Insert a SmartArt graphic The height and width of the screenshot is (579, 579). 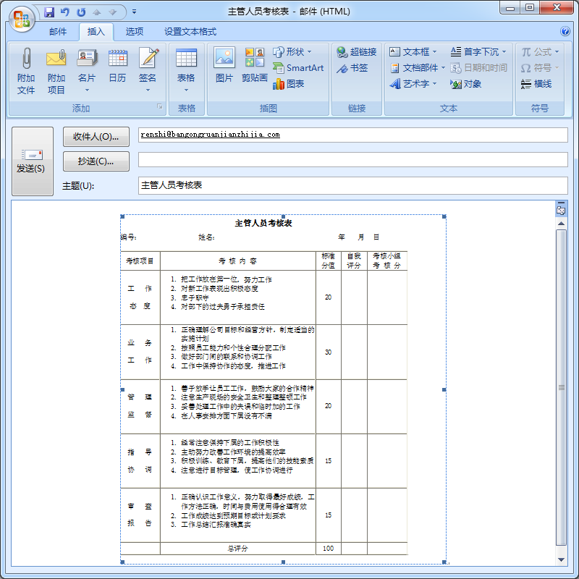[298, 68]
